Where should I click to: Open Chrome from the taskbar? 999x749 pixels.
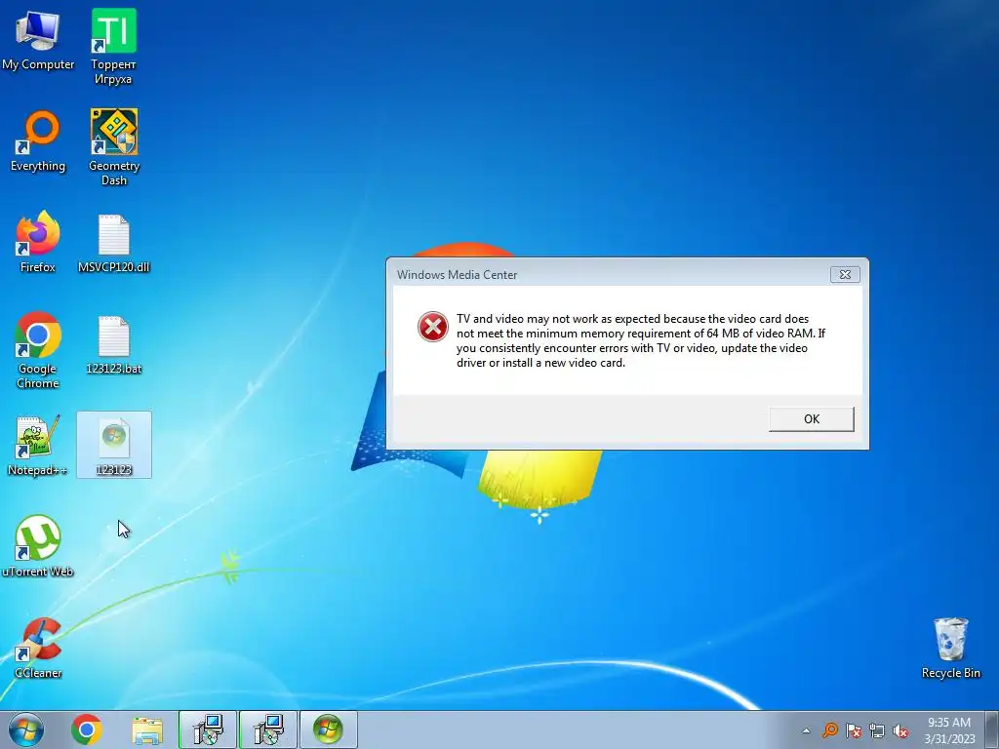pyautogui.click(x=87, y=729)
